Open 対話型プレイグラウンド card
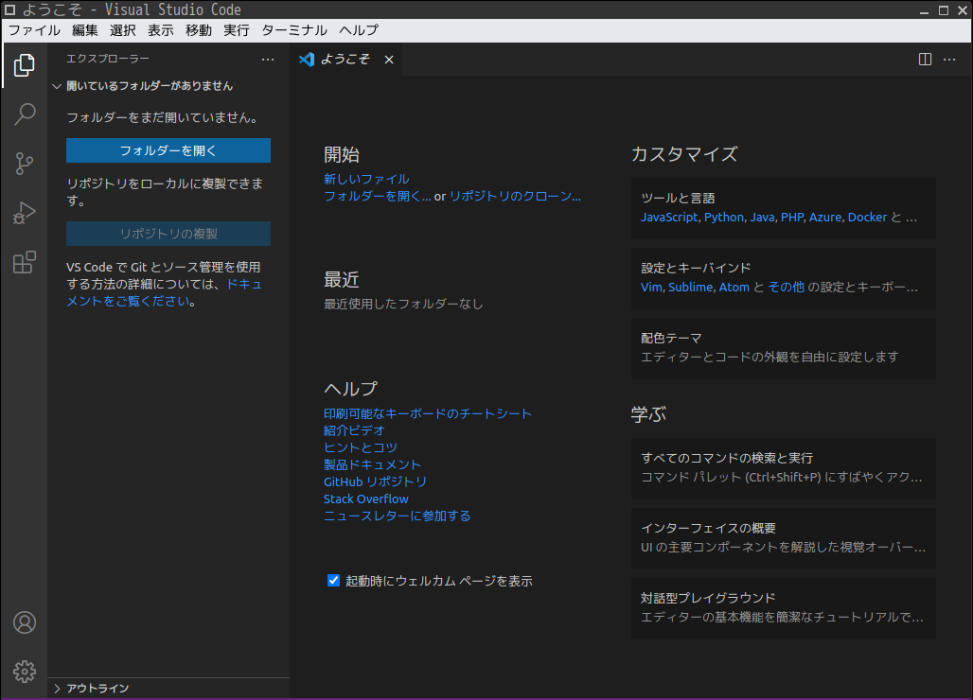Viewport: 973px width, 700px height. pos(783,608)
